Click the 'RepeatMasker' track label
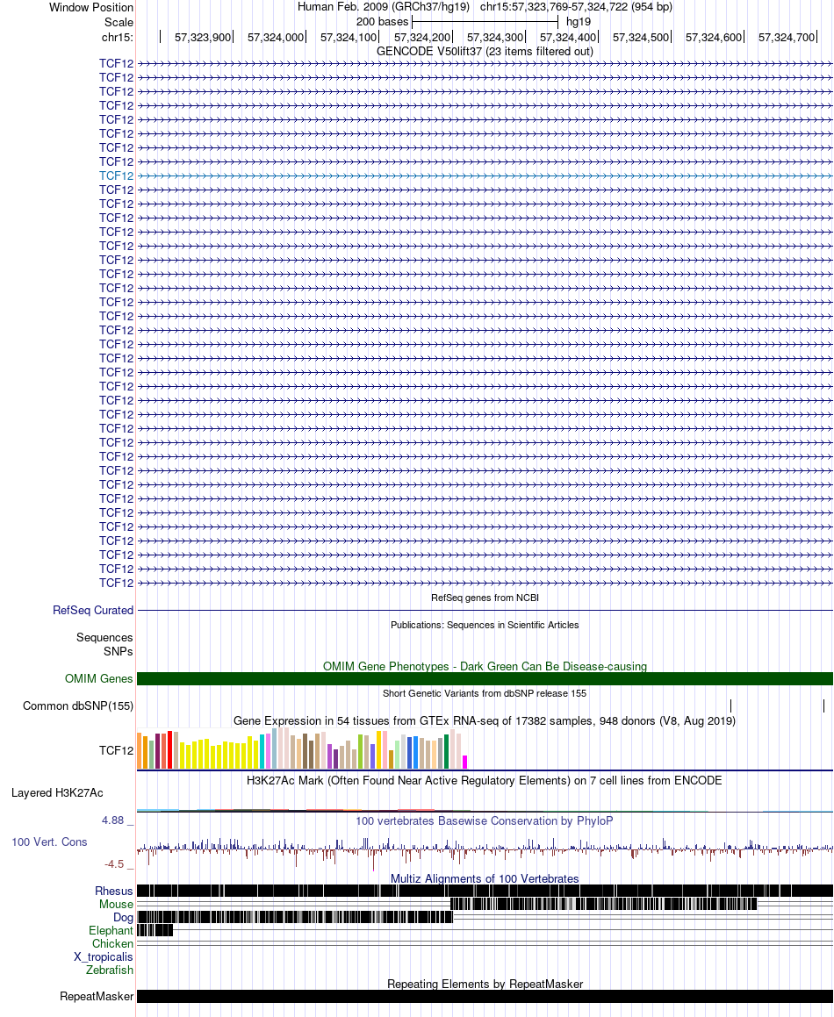The height and width of the screenshot is (1017, 834). click(x=97, y=996)
